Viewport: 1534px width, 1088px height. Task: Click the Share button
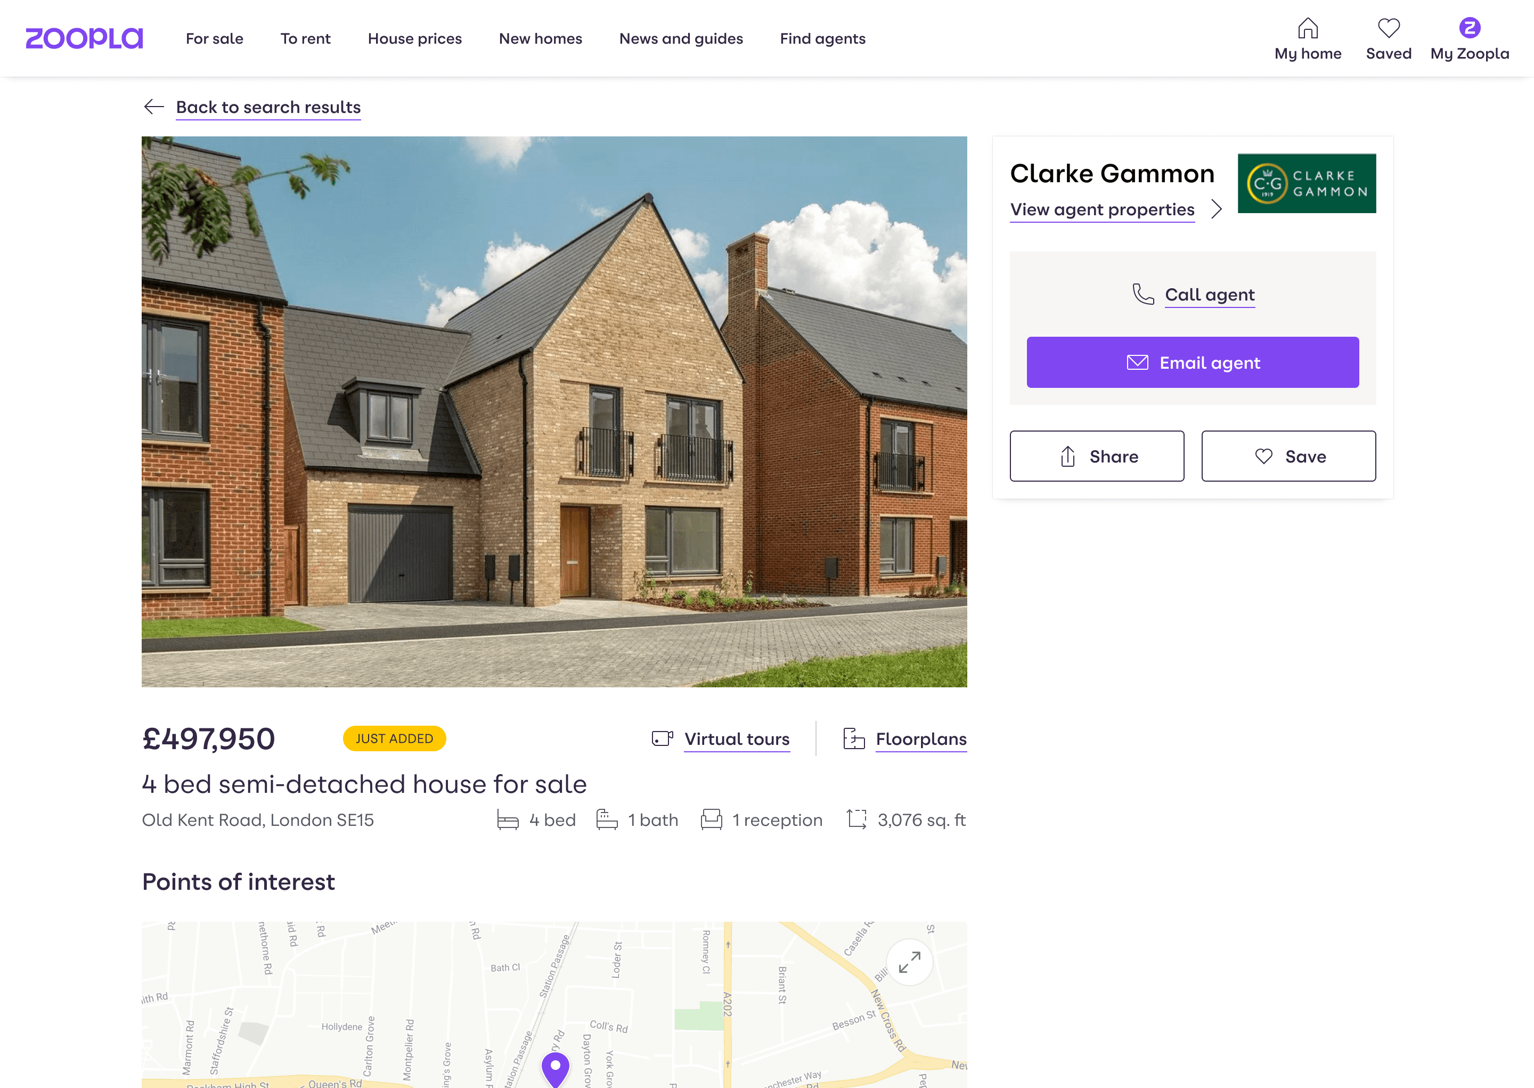click(1097, 456)
